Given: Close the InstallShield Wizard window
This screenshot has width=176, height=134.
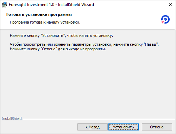Looking at the screenshot, I should tap(170, 5).
